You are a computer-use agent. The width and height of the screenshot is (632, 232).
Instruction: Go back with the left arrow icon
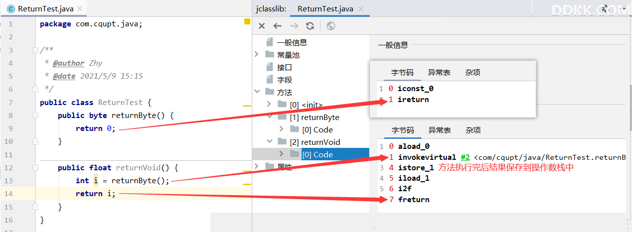click(277, 26)
